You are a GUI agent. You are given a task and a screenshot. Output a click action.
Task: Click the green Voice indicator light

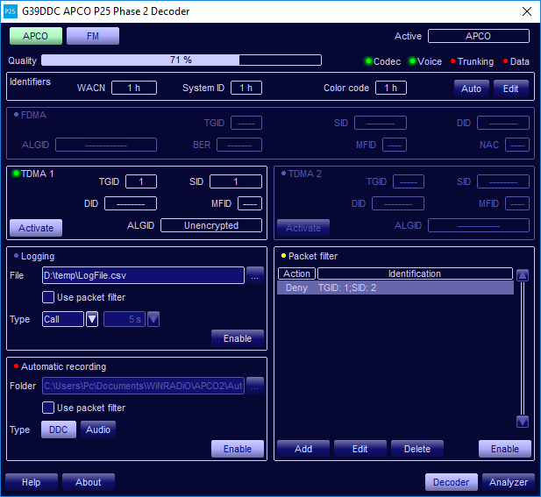point(413,61)
